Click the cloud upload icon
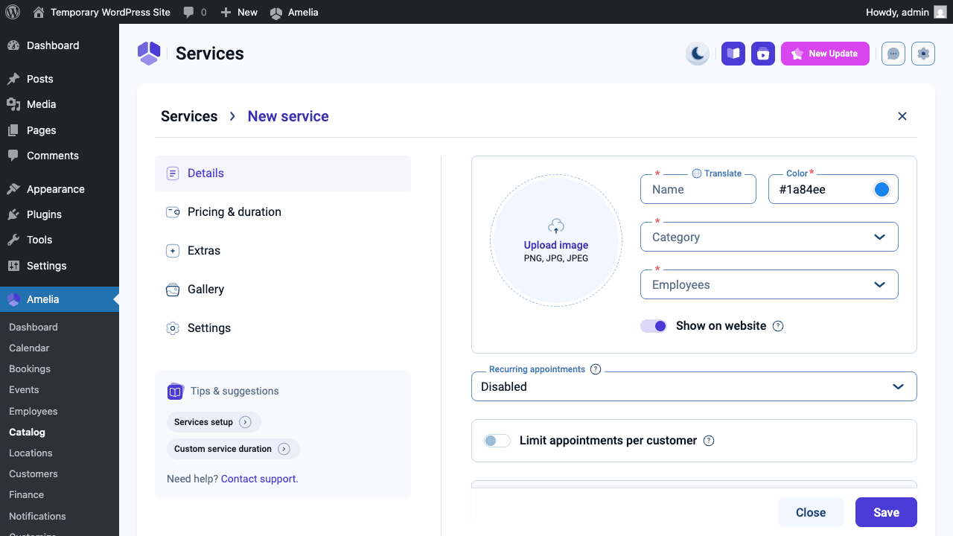The height and width of the screenshot is (536, 953). (556, 226)
